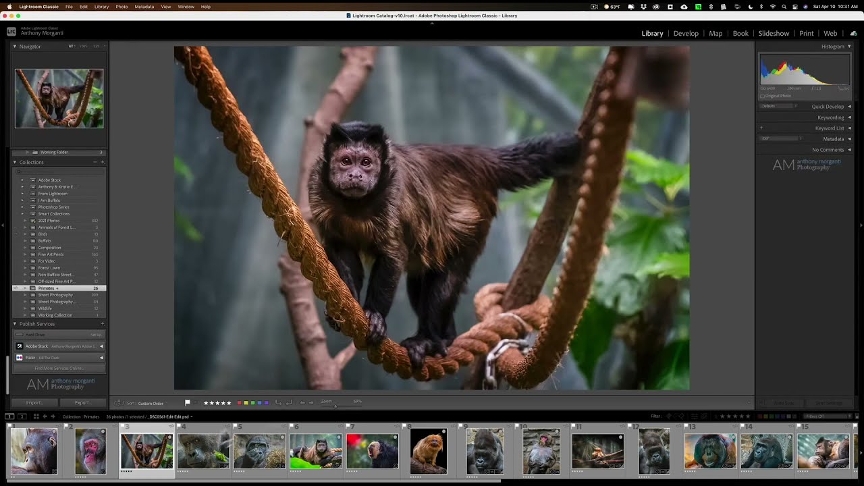The width and height of the screenshot is (864, 486).
Task: Apply the red color label
Action: [x=239, y=403]
